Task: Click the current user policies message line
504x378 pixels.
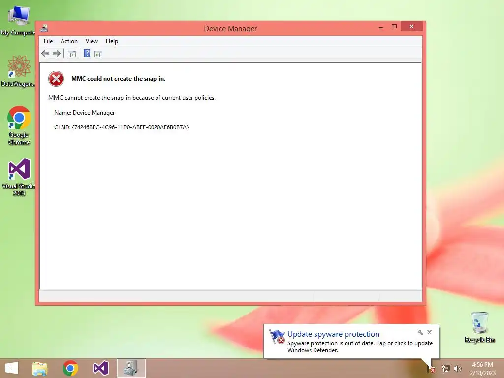Action: pos(132,98)
